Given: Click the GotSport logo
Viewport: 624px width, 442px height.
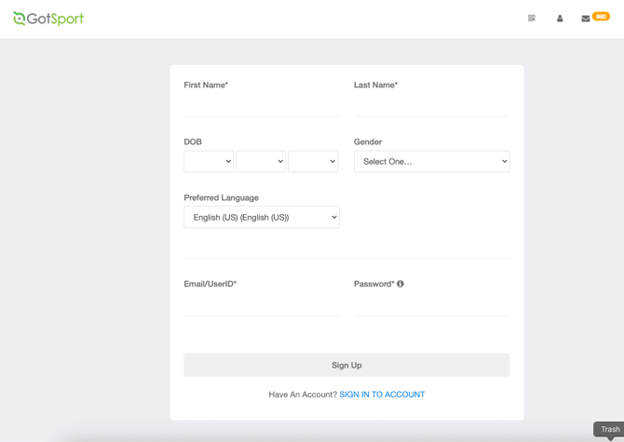Looking at the screenshot, I should 48,19.
